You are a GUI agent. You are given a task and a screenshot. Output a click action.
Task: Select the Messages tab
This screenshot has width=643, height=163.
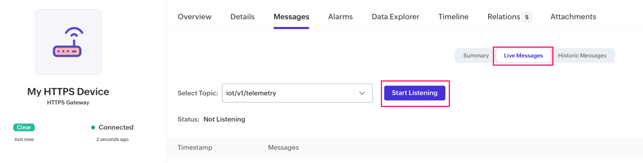(x=291, y=17)
